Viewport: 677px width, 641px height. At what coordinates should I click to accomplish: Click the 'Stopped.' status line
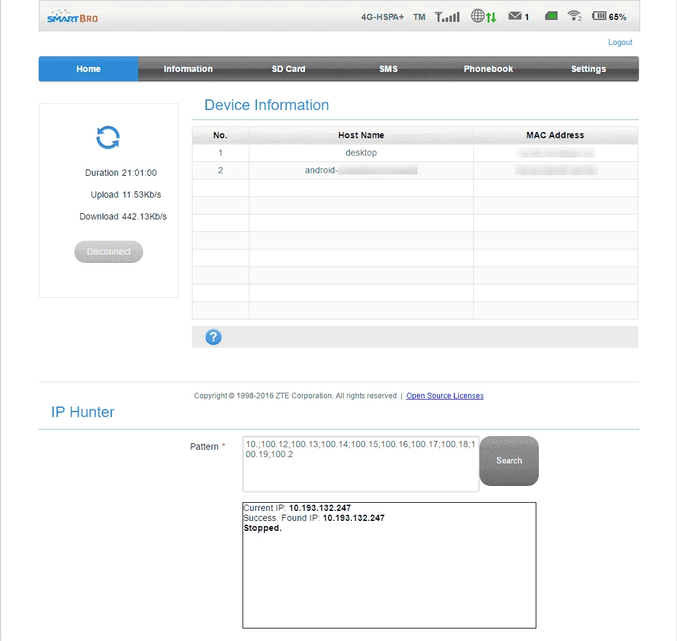pos(263,528)
